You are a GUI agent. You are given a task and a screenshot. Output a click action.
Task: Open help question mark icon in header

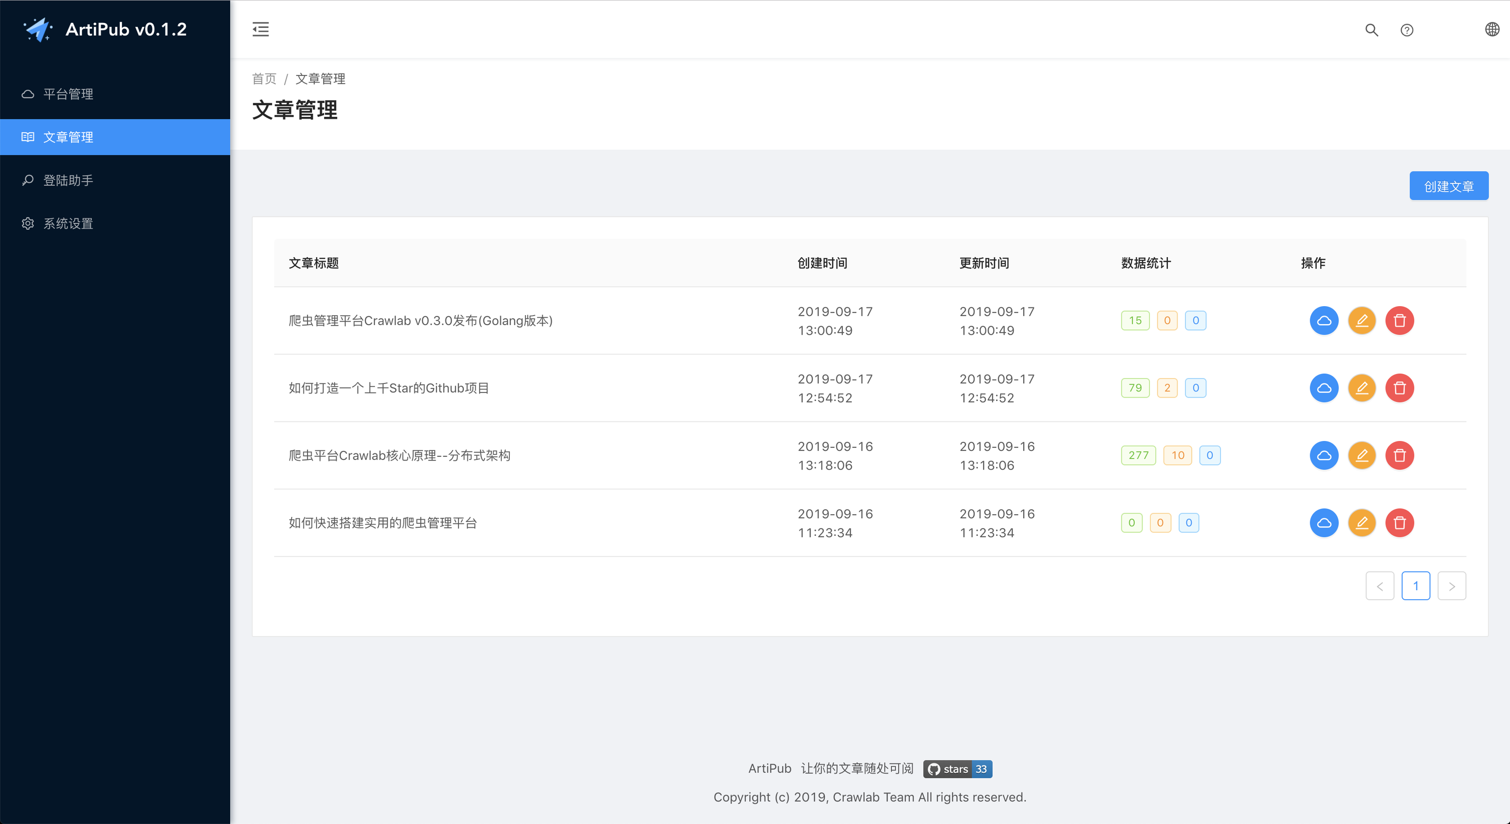(x=1406, y=30)
